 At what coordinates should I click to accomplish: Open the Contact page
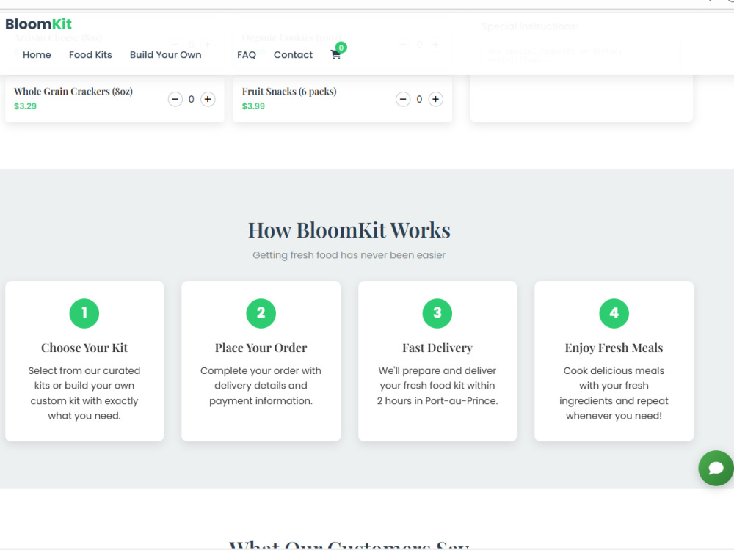[293, 55]
